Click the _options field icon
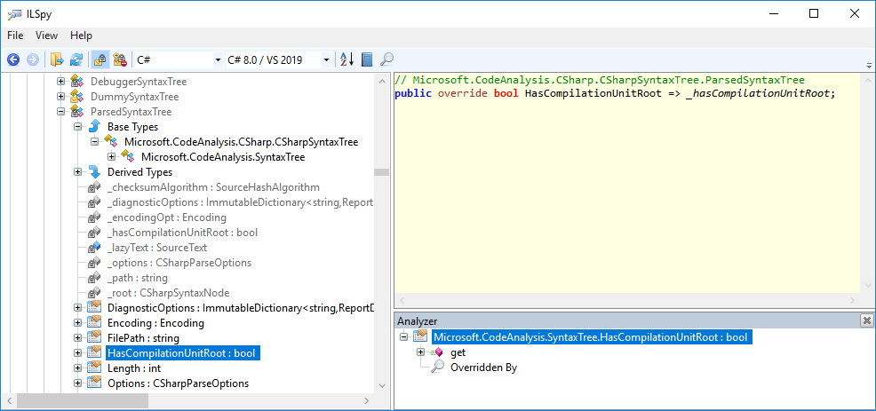This screenshot has height=411, width=876. (x=94, y=263)
